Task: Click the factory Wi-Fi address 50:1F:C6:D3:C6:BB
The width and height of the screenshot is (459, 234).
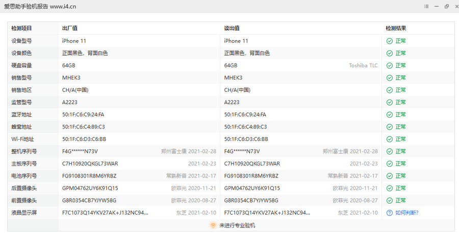Action: pyautogui.click(x=84, y=139)
